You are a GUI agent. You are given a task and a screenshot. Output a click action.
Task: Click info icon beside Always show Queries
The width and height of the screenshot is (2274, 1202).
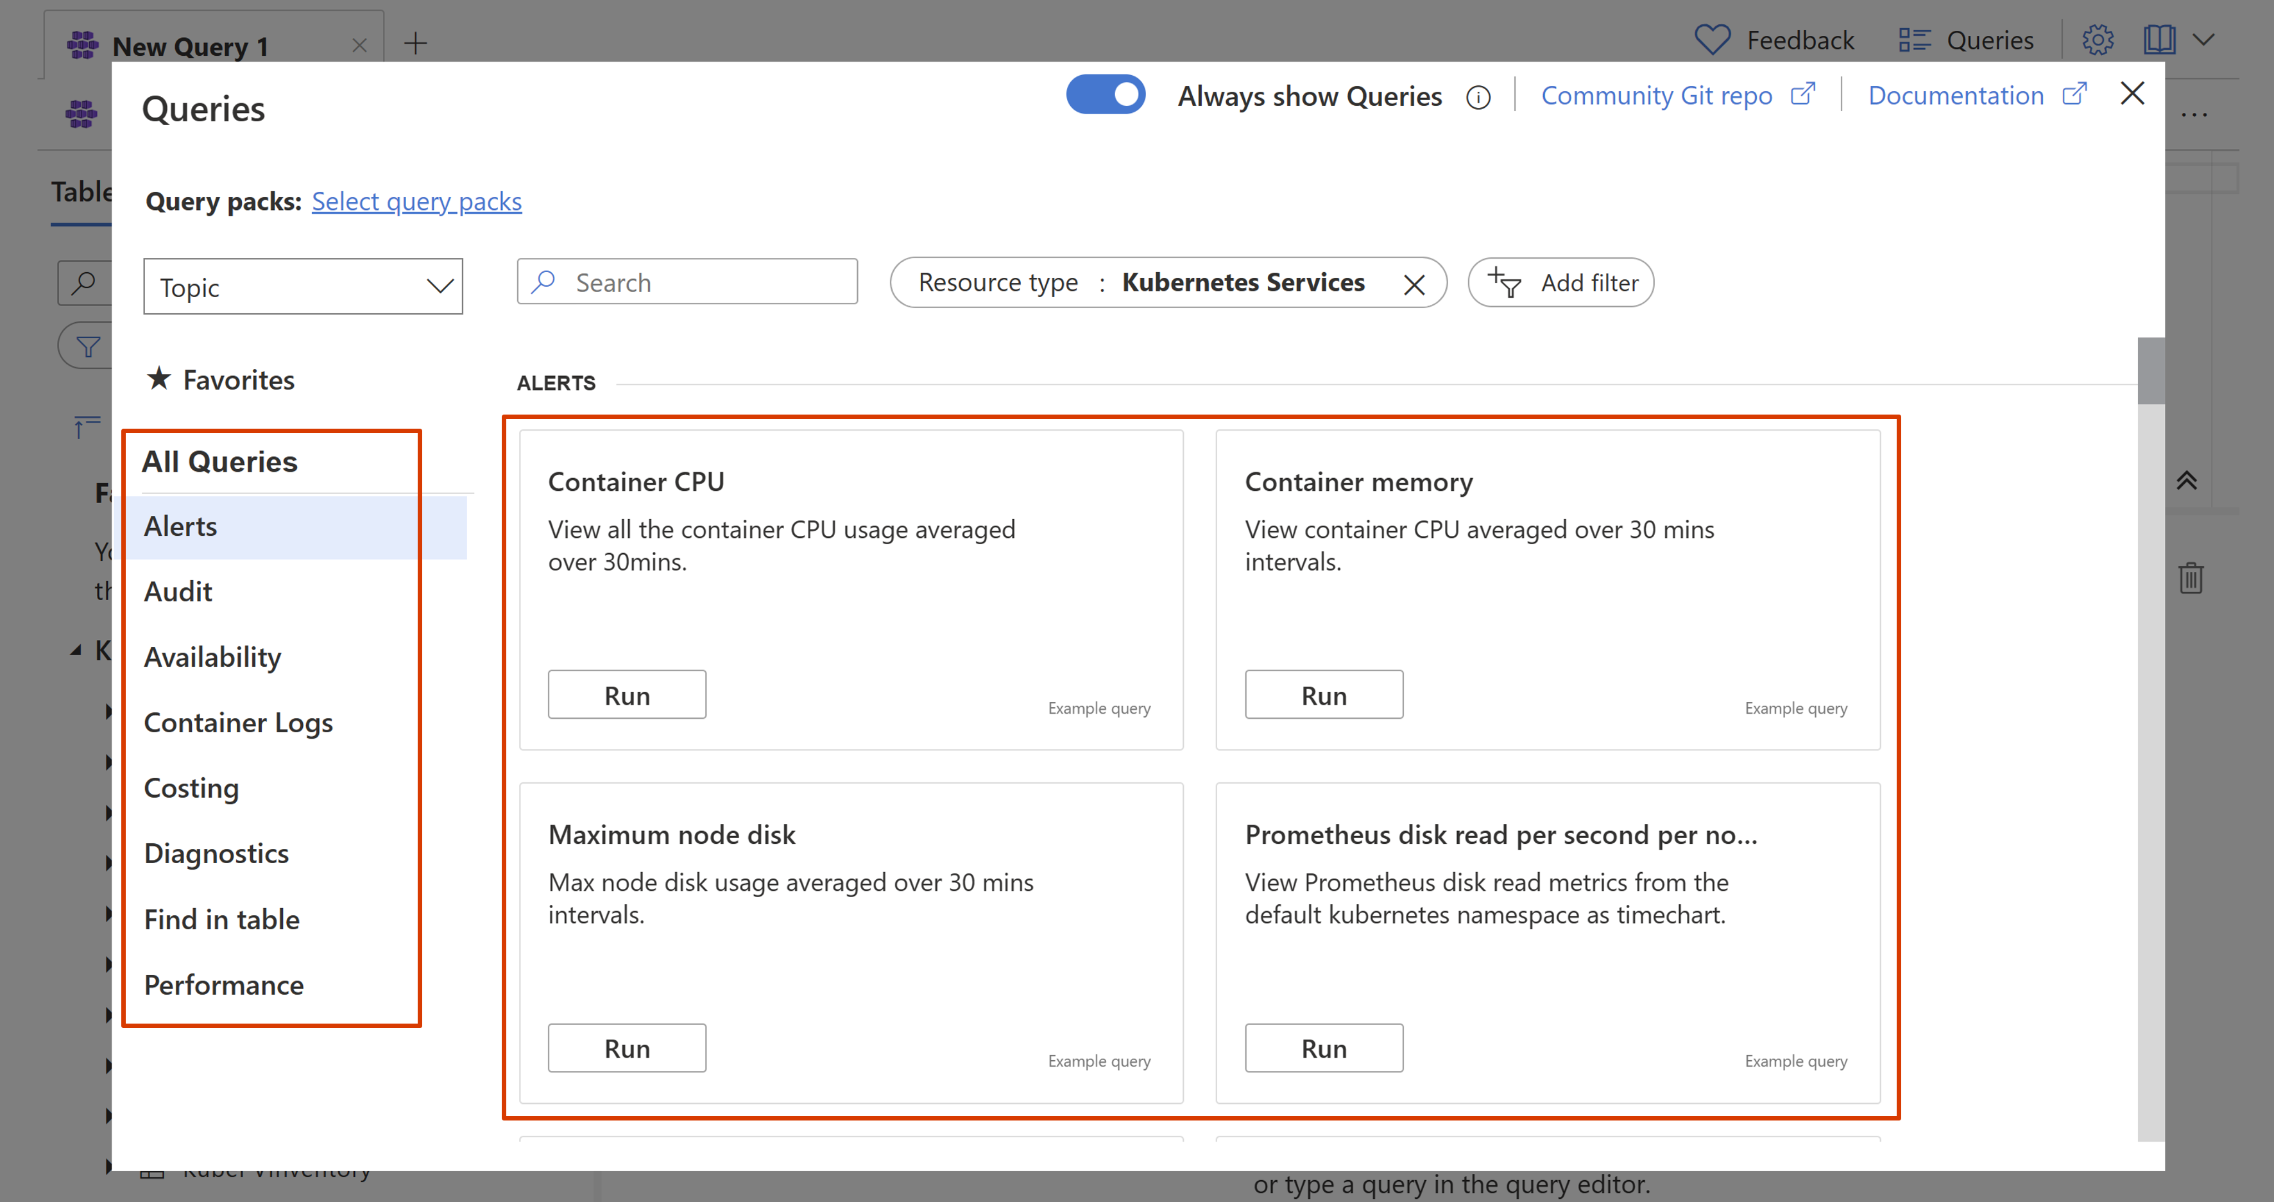tap(1478, 97)
